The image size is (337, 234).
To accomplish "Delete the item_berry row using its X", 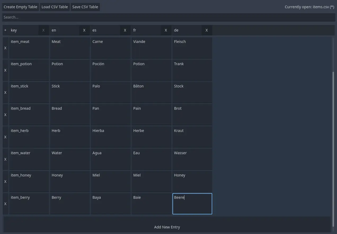I will (x=5, y=204).
